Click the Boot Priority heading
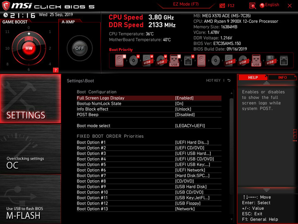The width and height of the screenshot is (298, 224). [121, 50]
